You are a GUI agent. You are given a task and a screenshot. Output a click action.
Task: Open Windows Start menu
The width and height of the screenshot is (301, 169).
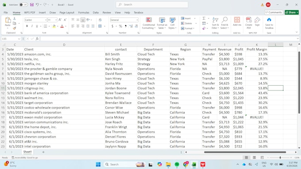tap(98, 165)
